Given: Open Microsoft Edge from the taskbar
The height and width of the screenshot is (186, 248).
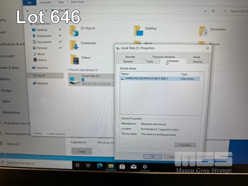Looking at the screenshot, I should 100,166.
